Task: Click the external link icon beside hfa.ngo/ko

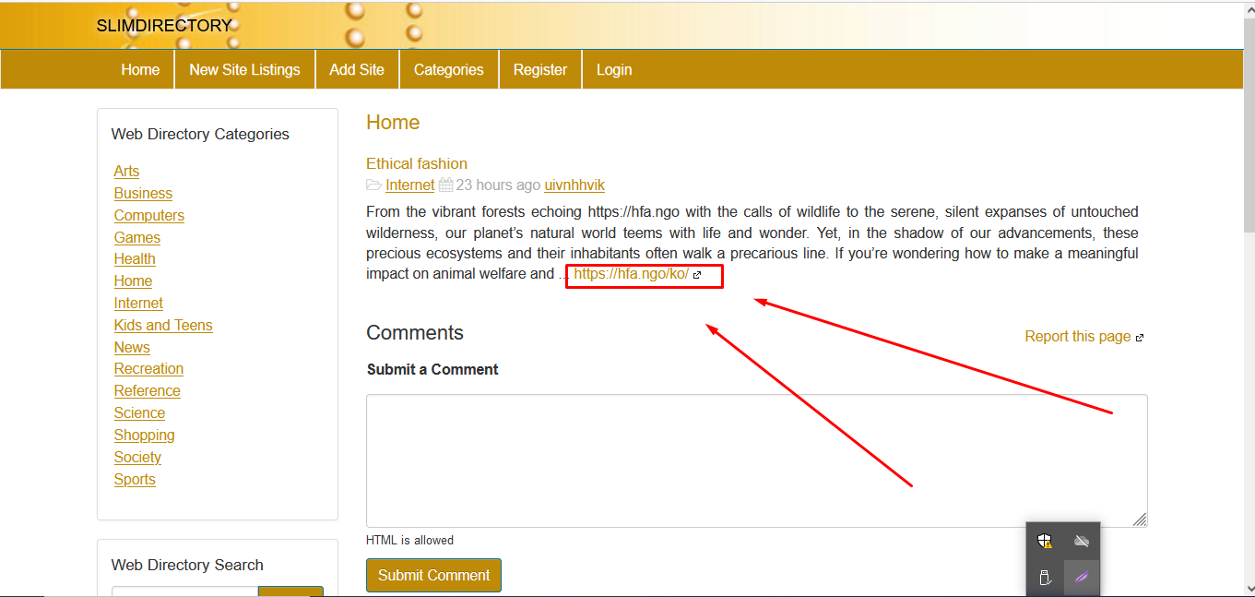Action: 697,275
